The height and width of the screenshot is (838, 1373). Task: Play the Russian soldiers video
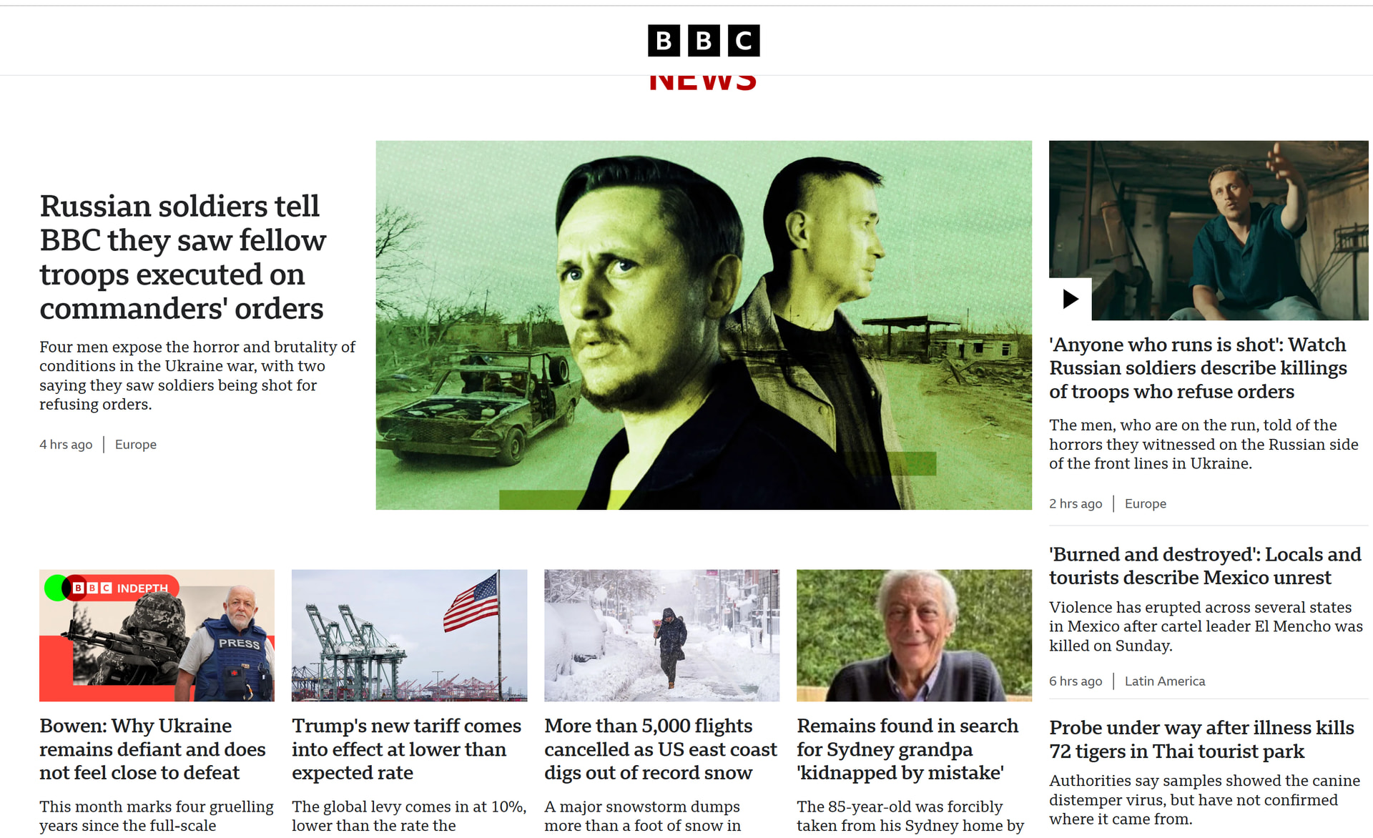pos(1070,299)
